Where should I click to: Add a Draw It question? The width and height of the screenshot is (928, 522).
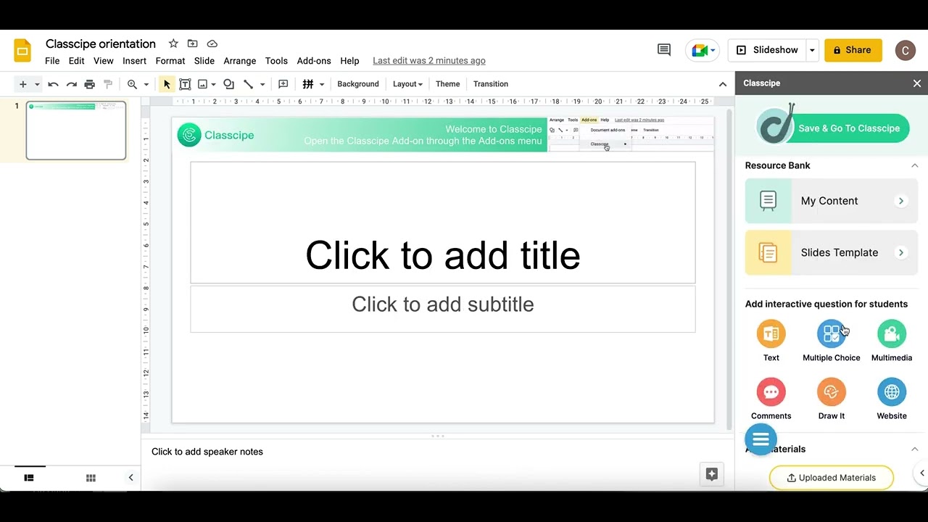pos(831,392)
